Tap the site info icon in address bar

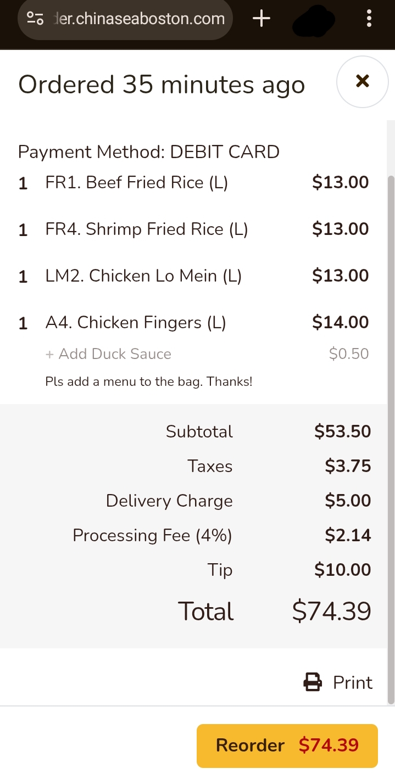point(35,18)
